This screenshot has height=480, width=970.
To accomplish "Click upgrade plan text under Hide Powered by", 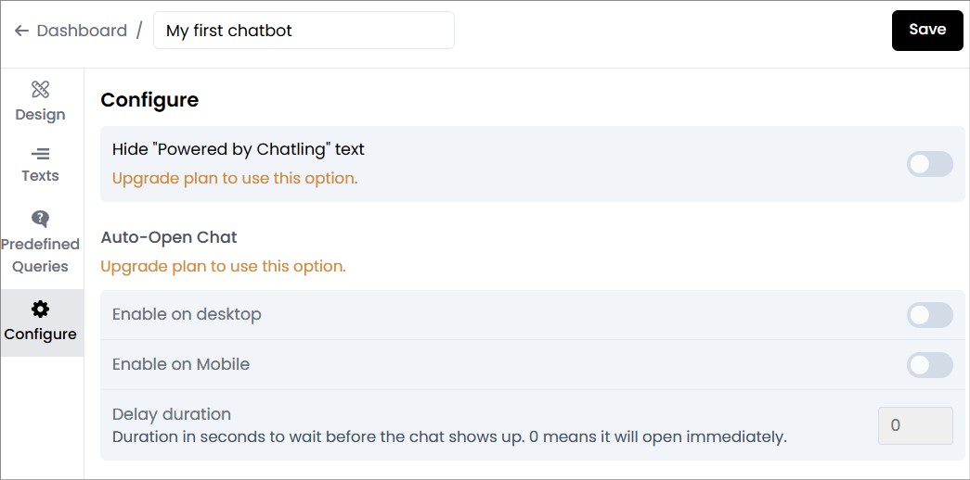I will pyautogui.click(x=235, y=178).
